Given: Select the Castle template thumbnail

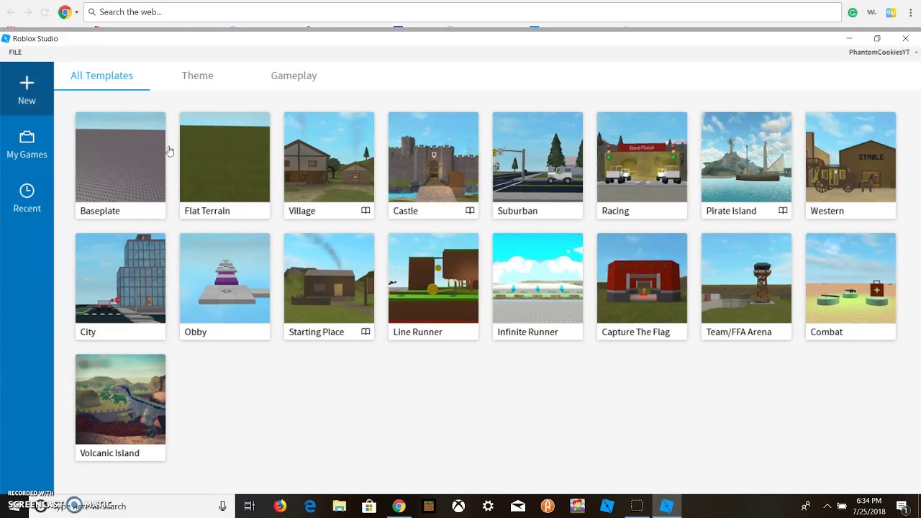Looking at the screenshot, I should (x=433, y=157).
